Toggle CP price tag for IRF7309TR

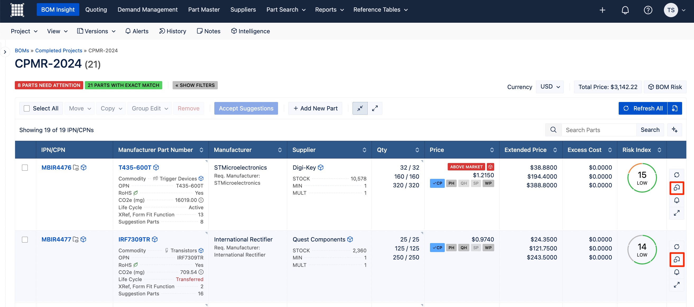click(x=437, y=248)
